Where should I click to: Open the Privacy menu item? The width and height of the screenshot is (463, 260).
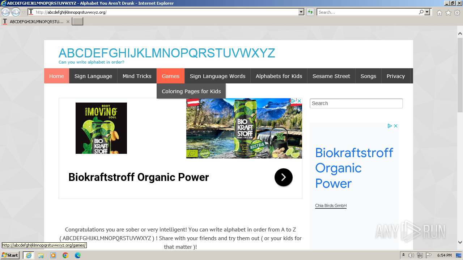396,76
